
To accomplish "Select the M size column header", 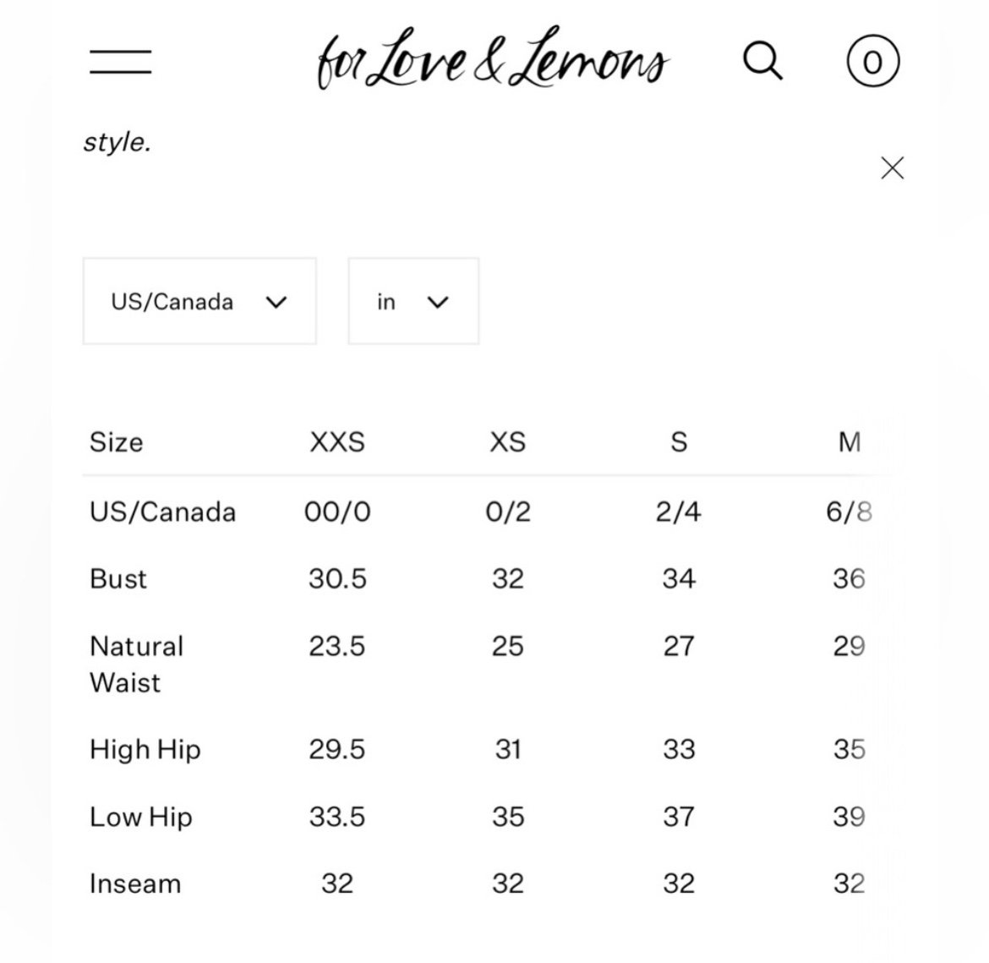I will [x=850, y=441].
